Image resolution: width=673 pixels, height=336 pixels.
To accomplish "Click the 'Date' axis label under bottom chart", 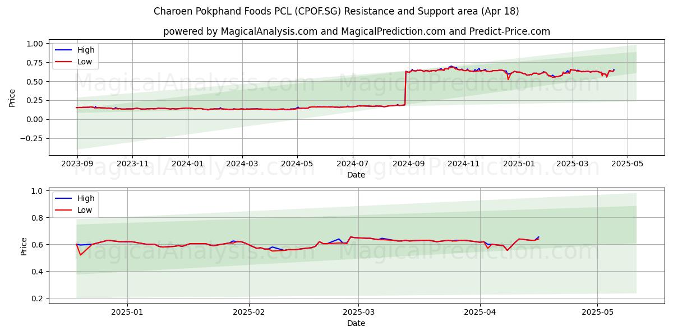I will 356,323.
